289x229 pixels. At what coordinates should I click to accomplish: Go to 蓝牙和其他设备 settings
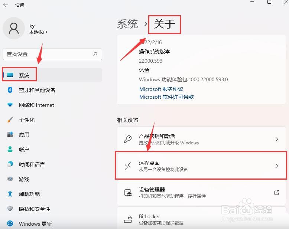click(x=52, y=90)
